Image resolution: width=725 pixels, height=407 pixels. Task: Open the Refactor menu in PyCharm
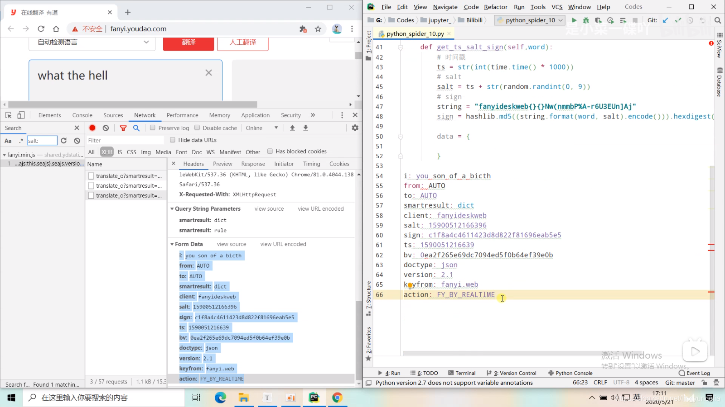point(496,7)
